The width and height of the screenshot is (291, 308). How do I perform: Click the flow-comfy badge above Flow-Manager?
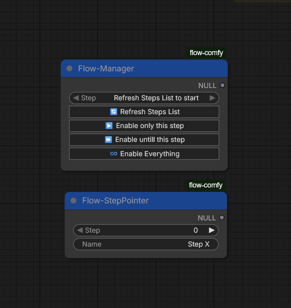point(206,53)
